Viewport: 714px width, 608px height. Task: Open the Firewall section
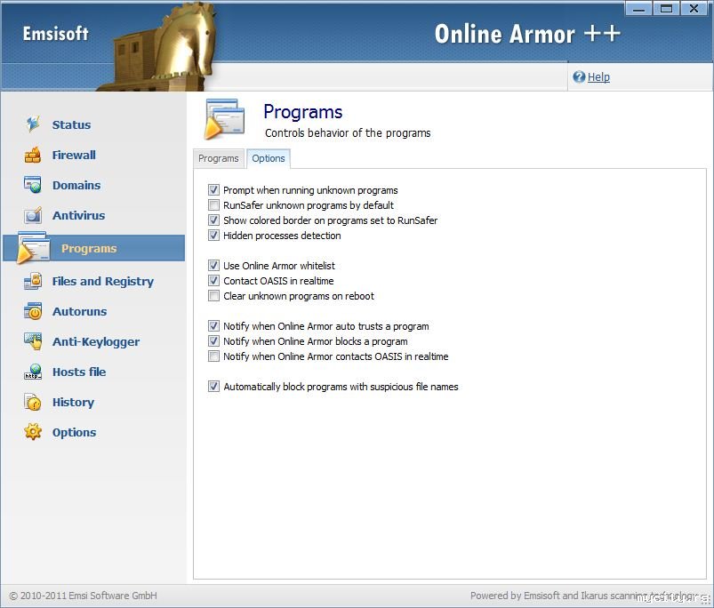(74, 156)
